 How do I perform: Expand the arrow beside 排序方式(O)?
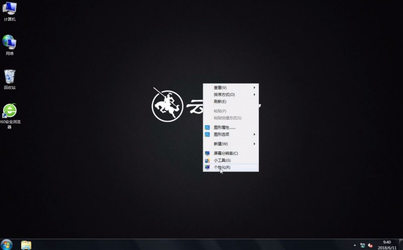pyautogui.click(x=254, y=95)
